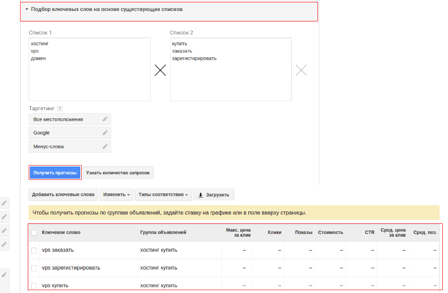
Task: Open the Изменить dropdown
Action: 117,195
